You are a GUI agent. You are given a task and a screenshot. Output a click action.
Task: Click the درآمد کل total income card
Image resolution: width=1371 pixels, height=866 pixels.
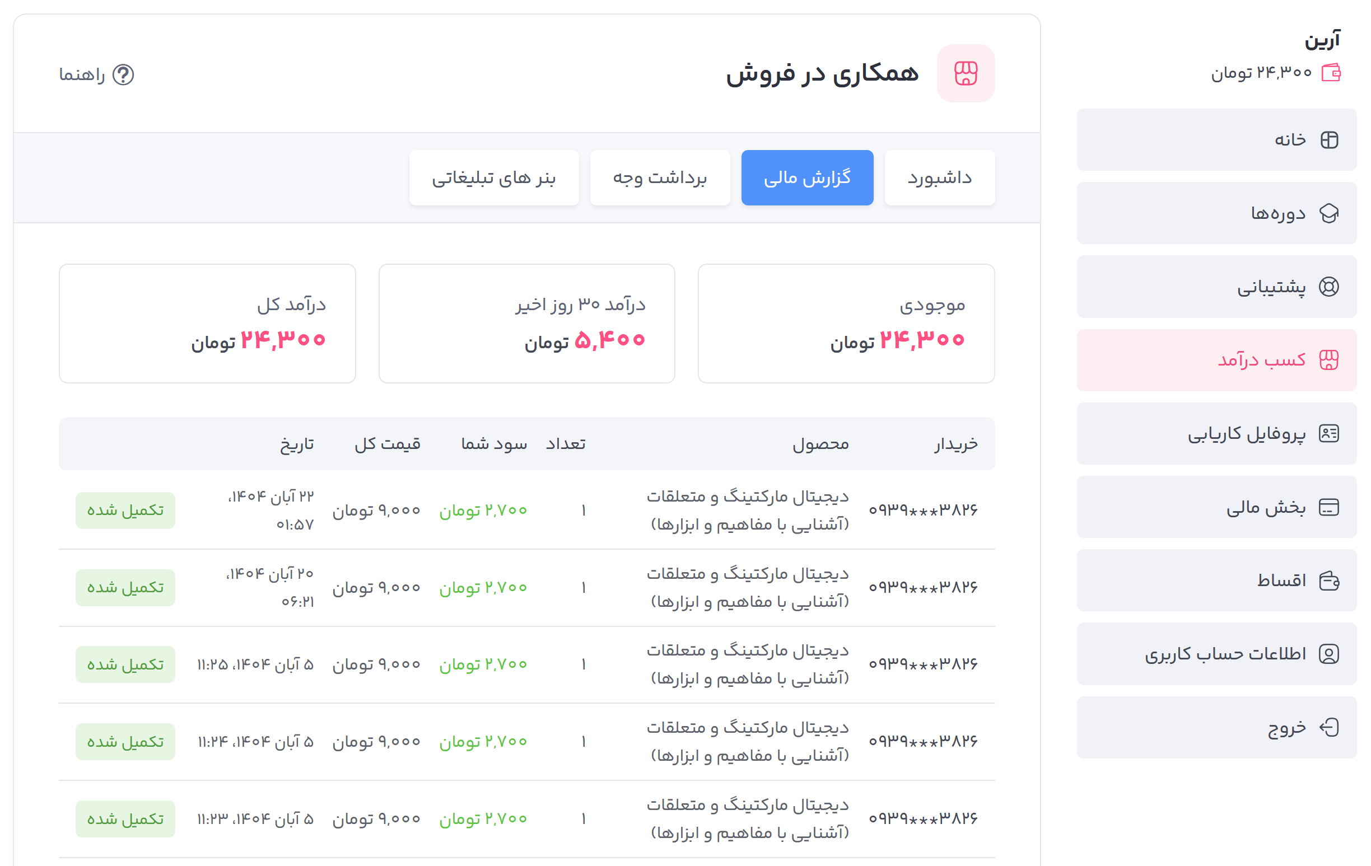pos(207,323)
